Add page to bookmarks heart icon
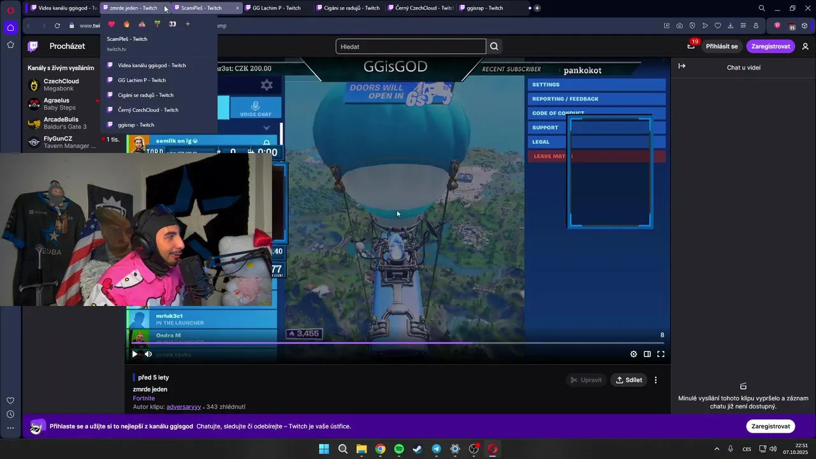The width and height of the screenshot is (816, 459). (718, 25)
